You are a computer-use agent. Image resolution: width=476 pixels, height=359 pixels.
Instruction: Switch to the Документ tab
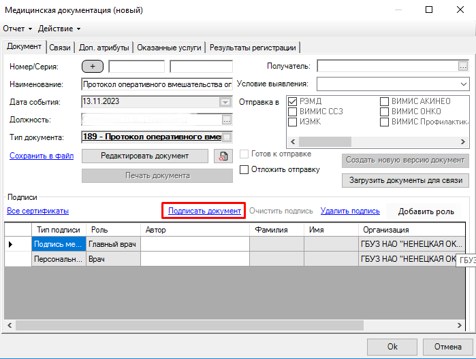pyautogui.click(x=24, y=47)
